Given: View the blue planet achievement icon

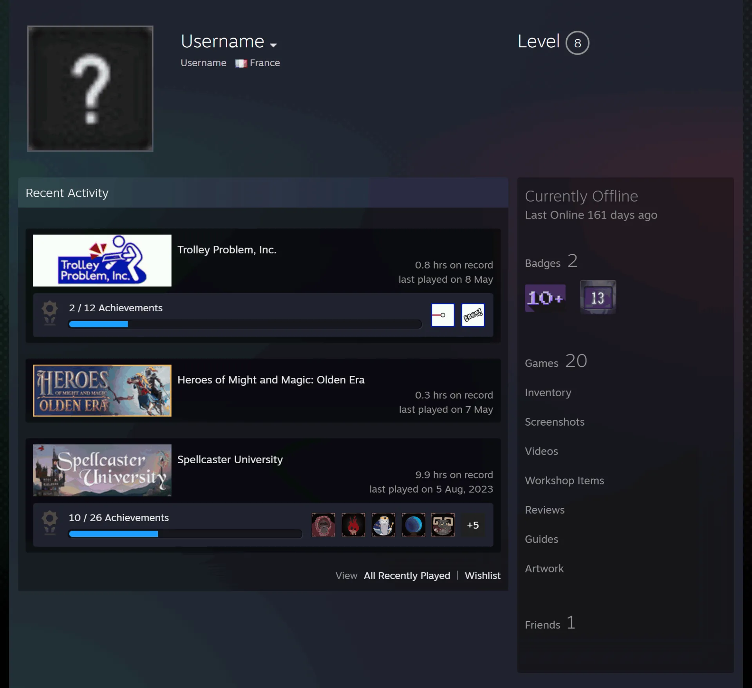Looking at the screenshot, I should click(x=413, y=525).
